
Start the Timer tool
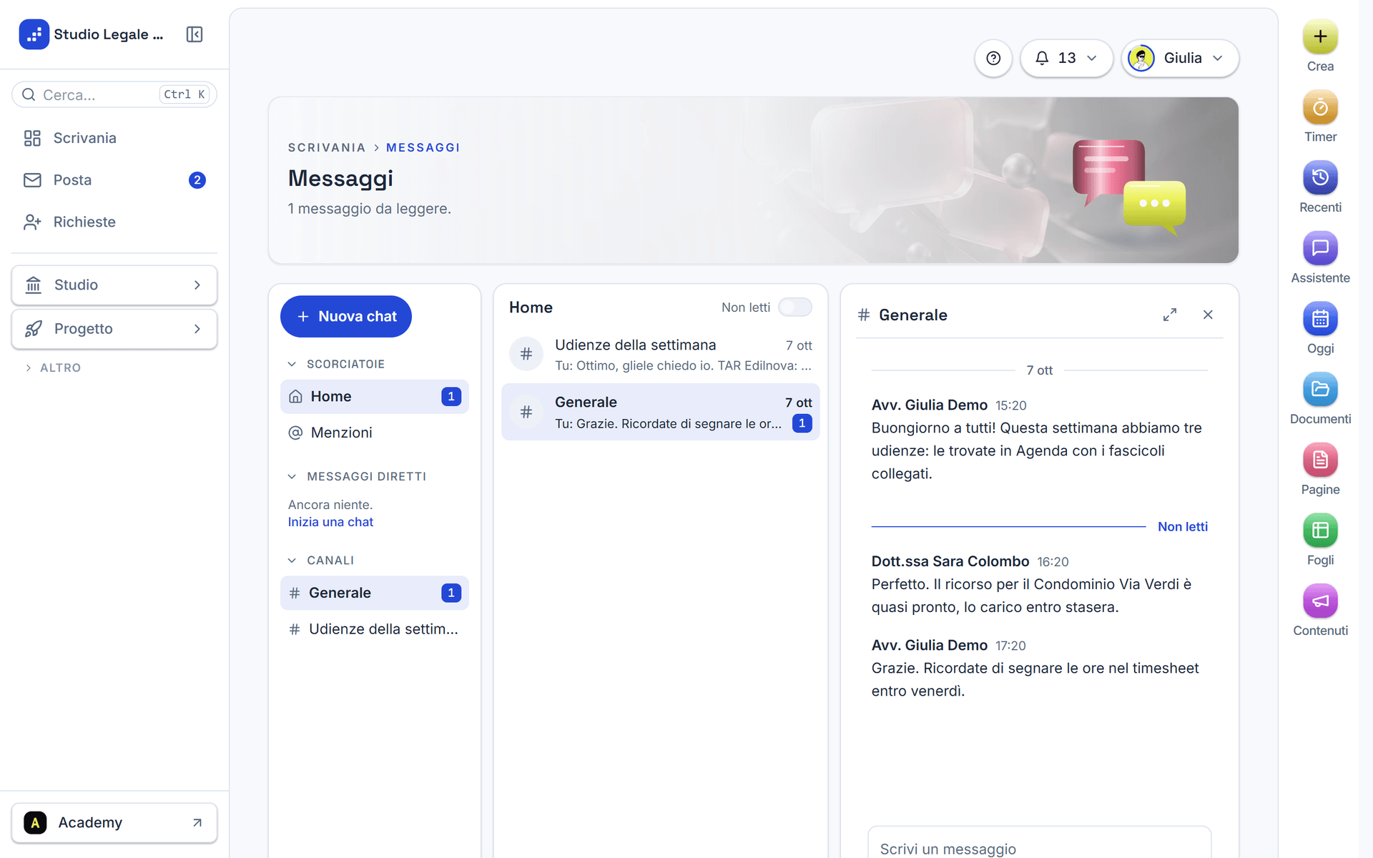coord(1320,108)
